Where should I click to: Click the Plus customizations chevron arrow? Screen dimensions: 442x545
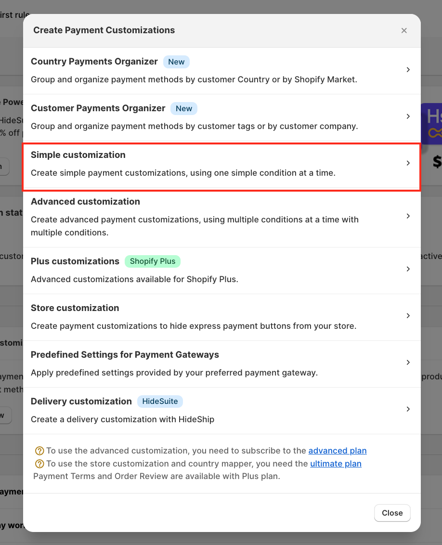[408, 269]
